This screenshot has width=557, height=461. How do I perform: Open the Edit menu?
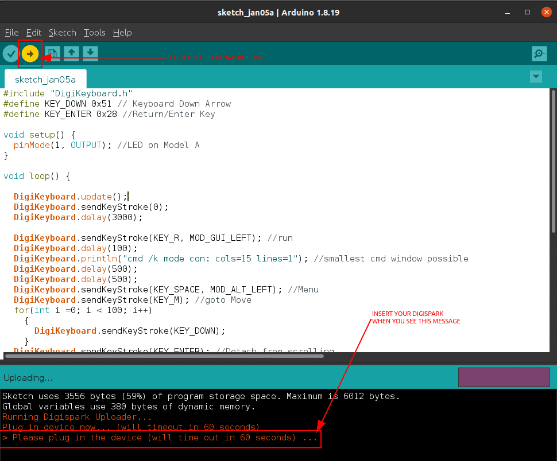tap(34, 33)
